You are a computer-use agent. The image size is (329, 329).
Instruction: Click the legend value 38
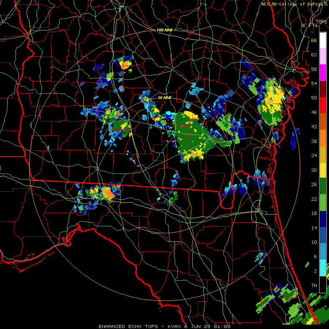pos(314,141)
